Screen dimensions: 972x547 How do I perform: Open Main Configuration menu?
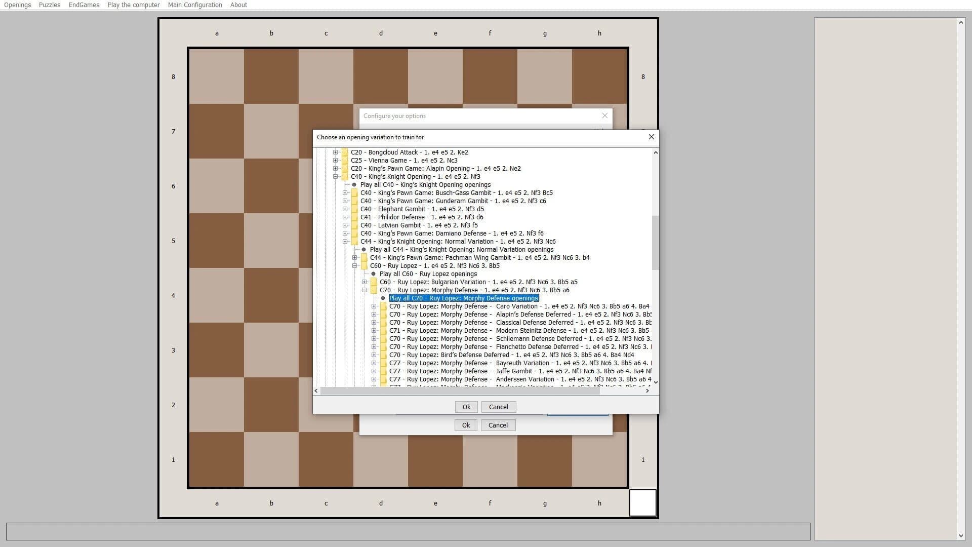(195, 5)
